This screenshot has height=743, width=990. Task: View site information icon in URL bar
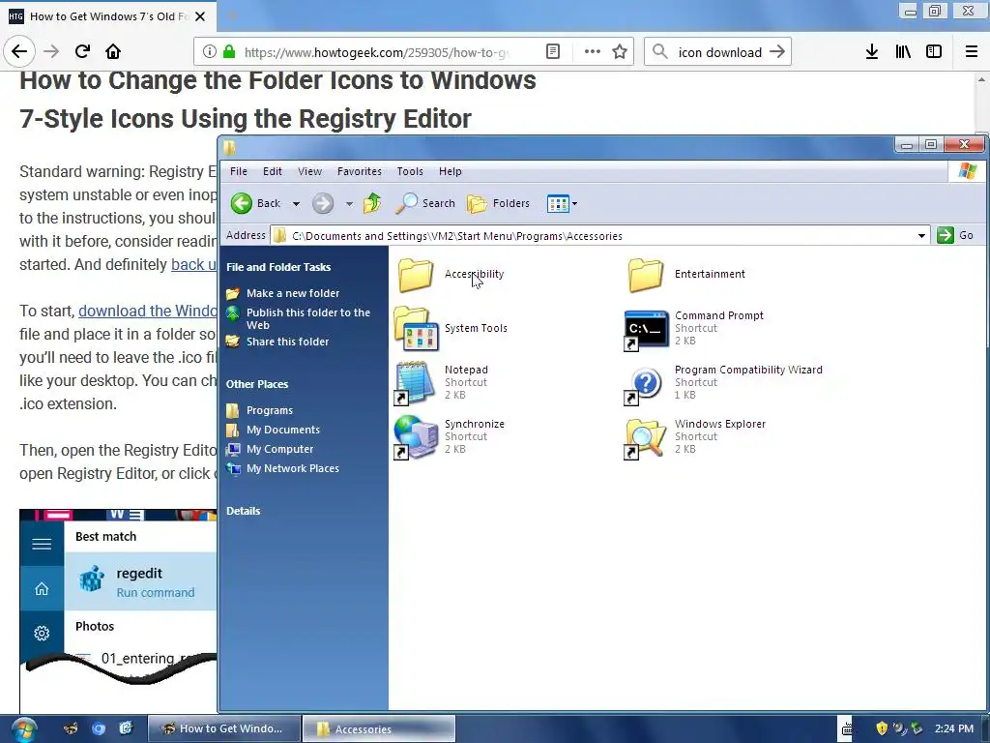coord(210,52)
